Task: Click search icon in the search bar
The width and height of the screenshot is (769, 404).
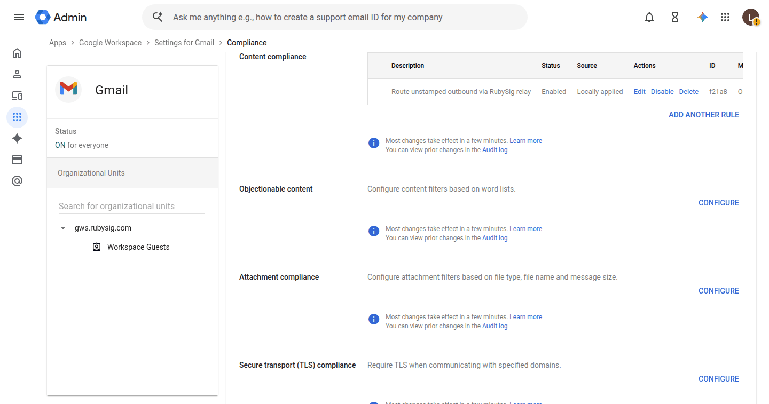Action: (x=158, y=17)
